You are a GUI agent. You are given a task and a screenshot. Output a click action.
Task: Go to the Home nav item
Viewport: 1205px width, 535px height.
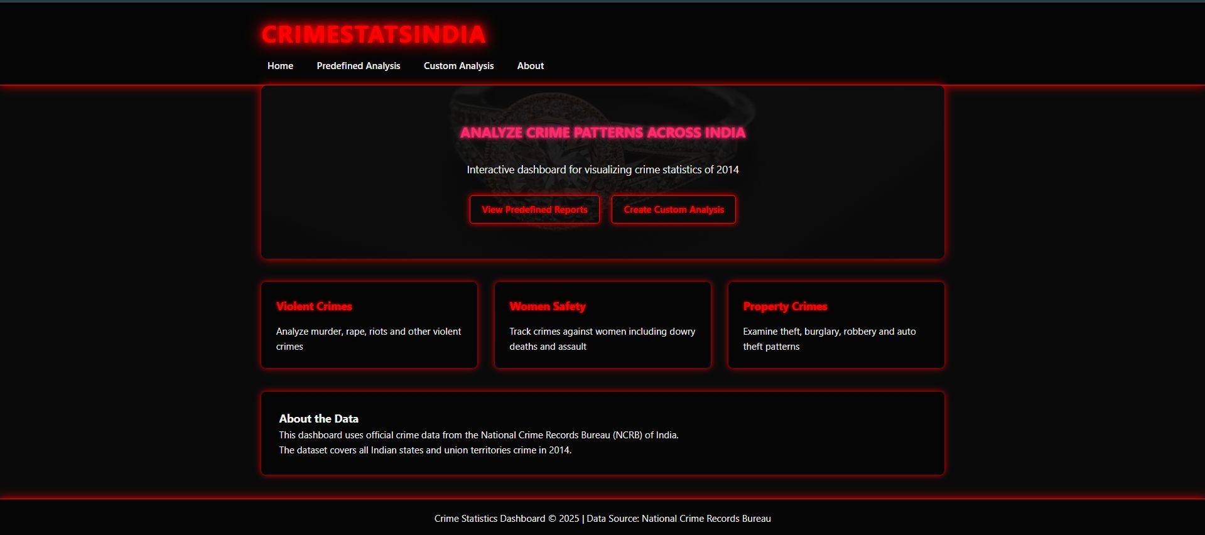(280, 66)
